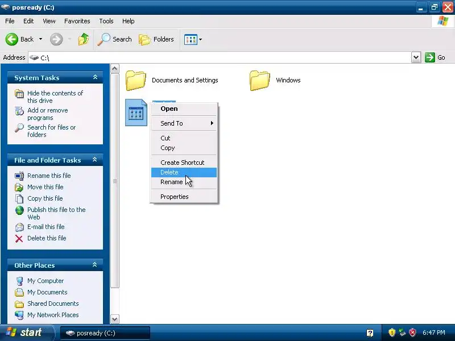Open the Help menu
This screenshot has height=341, width=455.
point(129,21)
